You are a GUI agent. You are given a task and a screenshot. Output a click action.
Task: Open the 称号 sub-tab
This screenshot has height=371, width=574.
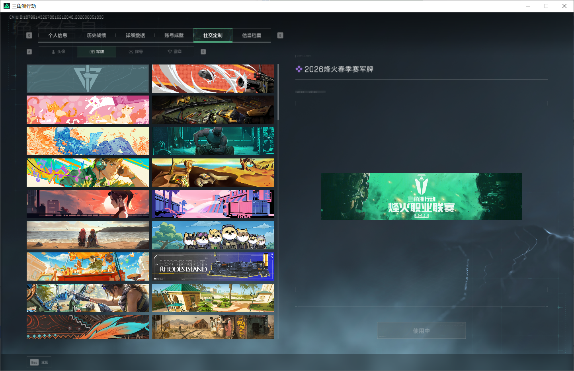(x=136, y=52)
